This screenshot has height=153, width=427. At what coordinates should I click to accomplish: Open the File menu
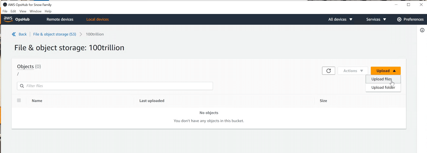point(5,11)
